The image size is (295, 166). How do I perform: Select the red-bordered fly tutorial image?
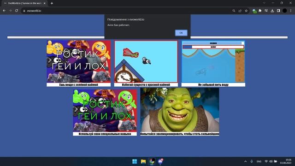[146, 61]
